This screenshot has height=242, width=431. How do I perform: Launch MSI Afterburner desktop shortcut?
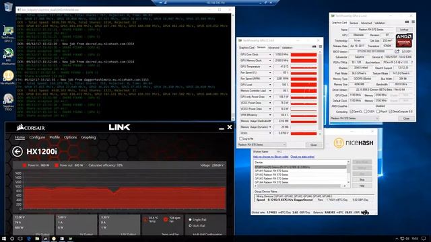click(8, 56)
